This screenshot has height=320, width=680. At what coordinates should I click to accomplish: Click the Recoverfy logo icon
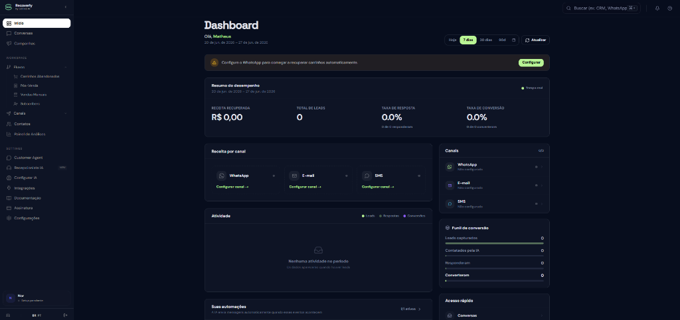point(8,7)
